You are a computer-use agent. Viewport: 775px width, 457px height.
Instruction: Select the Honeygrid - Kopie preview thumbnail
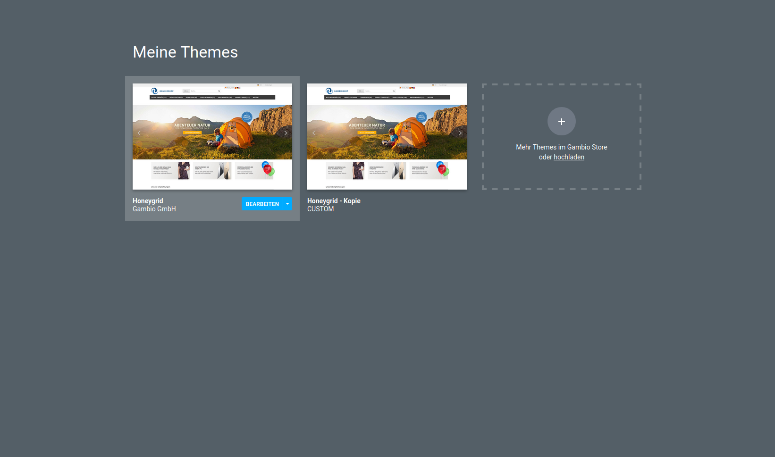tap(387, 137)
